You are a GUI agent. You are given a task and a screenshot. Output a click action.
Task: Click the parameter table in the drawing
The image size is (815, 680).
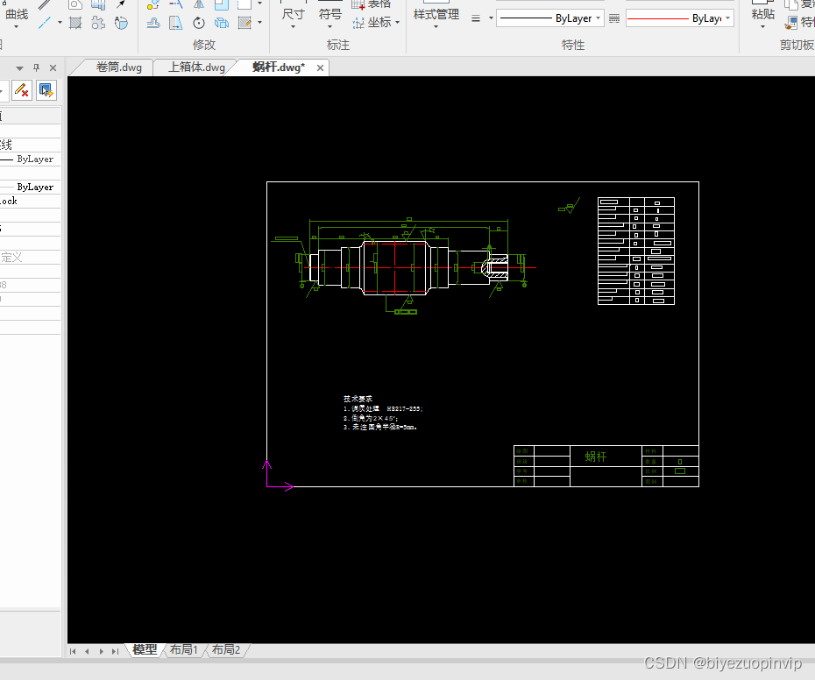pyautogui.click(x=636, y=251)
